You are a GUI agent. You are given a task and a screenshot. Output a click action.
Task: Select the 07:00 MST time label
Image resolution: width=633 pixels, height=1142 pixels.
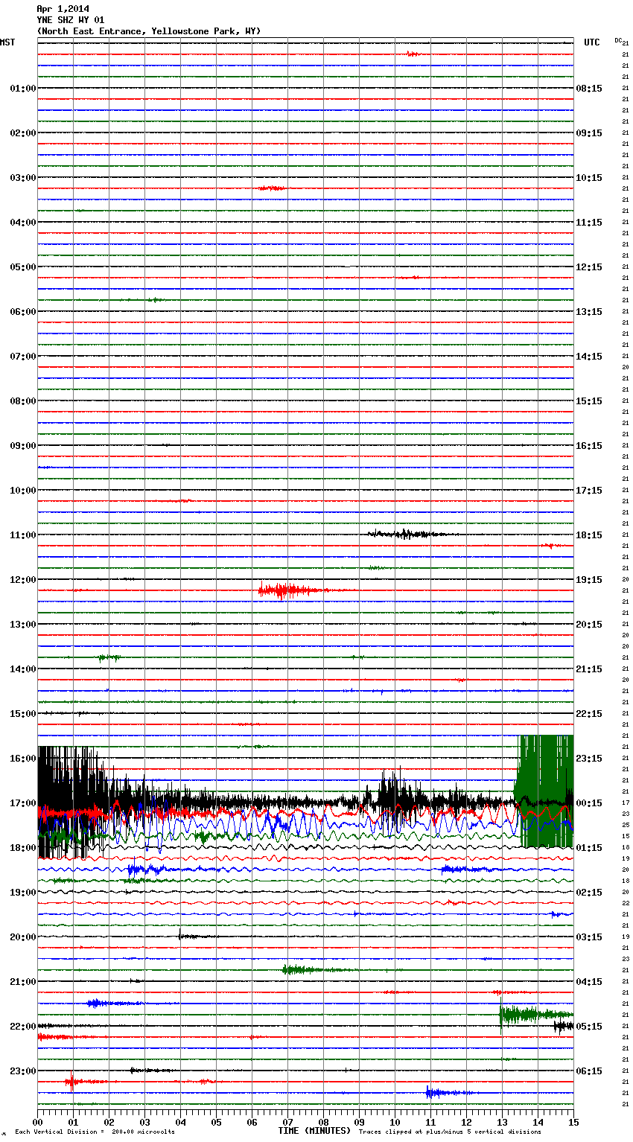coord(23,357)
